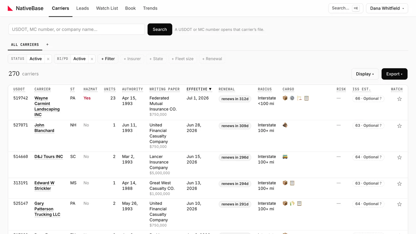Click the + Filter button

pos(108,59)
